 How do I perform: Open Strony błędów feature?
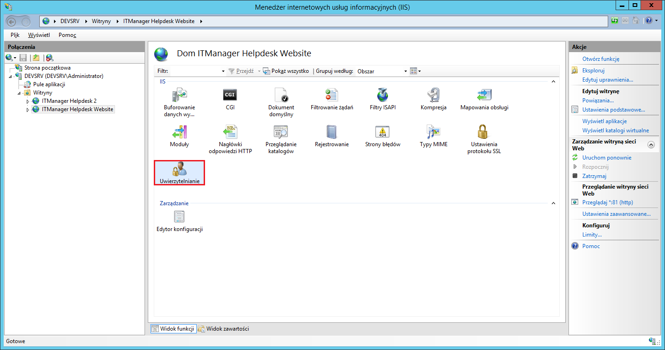pyautogui.click(x=382, y=136)
